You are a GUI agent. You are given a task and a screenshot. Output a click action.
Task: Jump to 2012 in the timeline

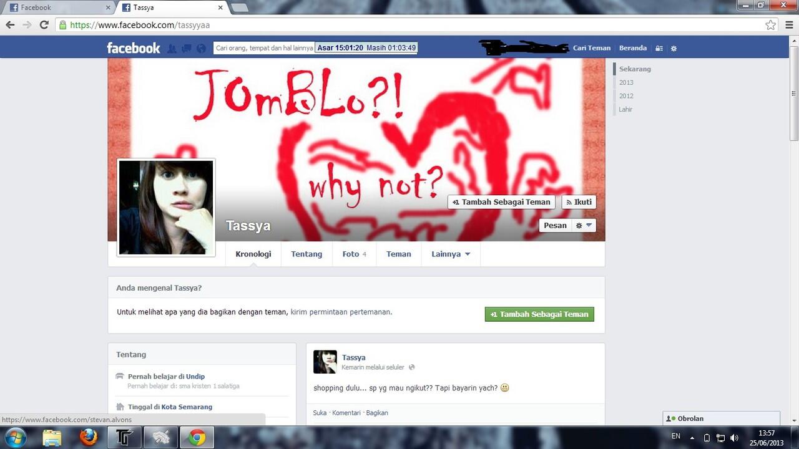click(626, 96)
